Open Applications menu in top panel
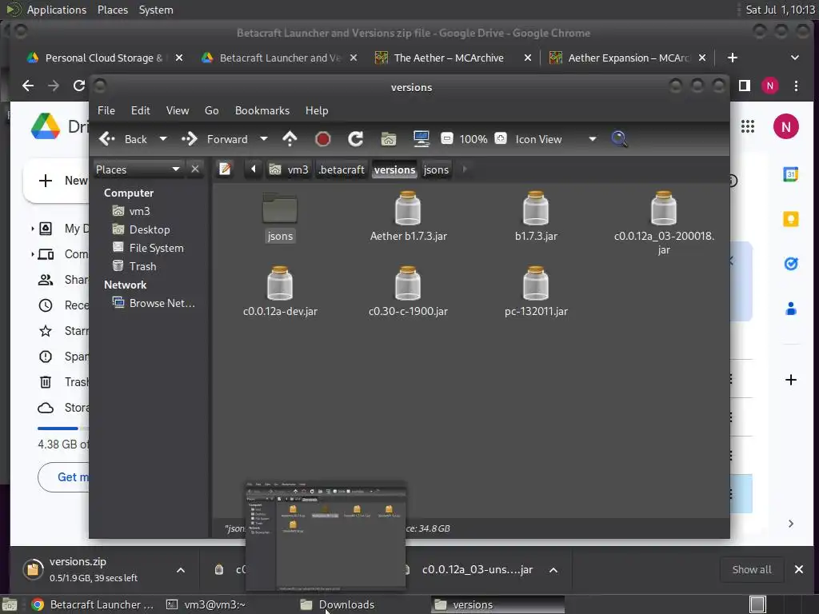Image resolution: width=819 pixels, height=614 pixels. [57, 10]
